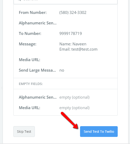The height and width of the screenshot is (144, 130).
Task: Select the 9999178719 number value
Action: 71,33
